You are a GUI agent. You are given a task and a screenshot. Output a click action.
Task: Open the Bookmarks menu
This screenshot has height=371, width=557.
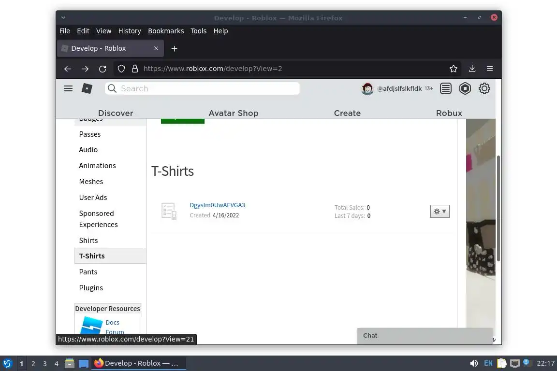pos(166,31)
